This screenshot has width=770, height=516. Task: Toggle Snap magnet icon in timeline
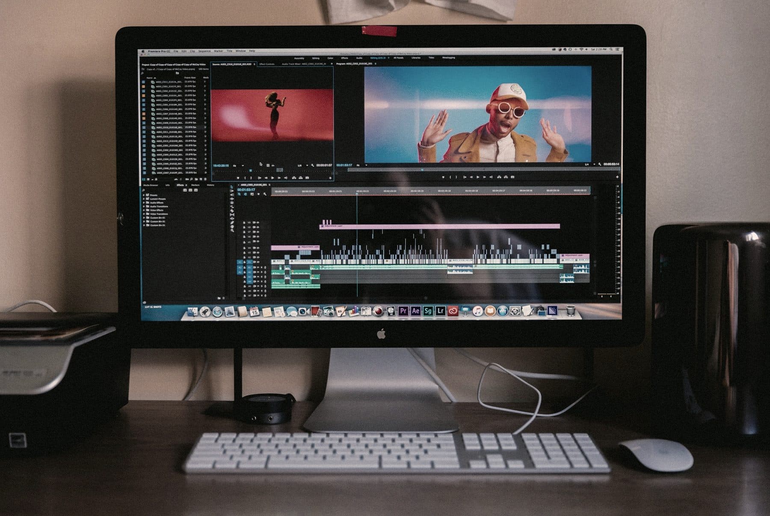click(246, 194)
